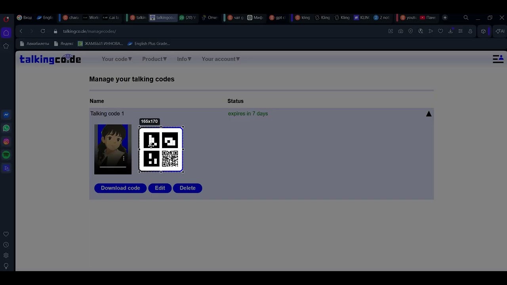Screen dimensions: 507x285
Task: Open Instagram in the Opera sidebar
Action: tap(6, 141)
